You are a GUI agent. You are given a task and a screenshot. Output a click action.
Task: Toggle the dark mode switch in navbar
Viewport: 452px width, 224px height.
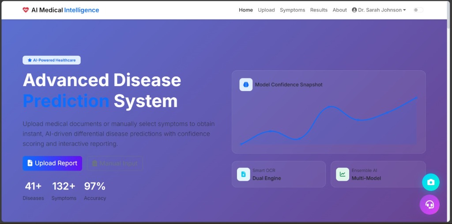coord(418,10)
